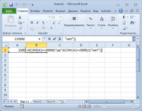Open the font size 11 dropdown

[x=60, y=17]
